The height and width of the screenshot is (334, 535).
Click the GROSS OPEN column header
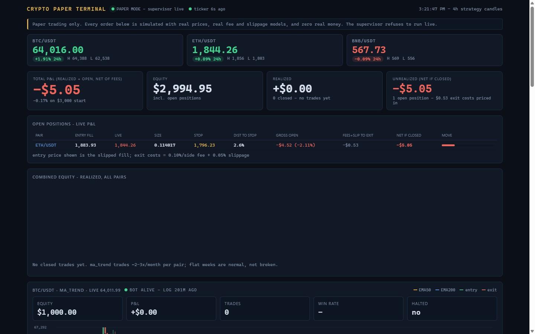click(287, 135)
